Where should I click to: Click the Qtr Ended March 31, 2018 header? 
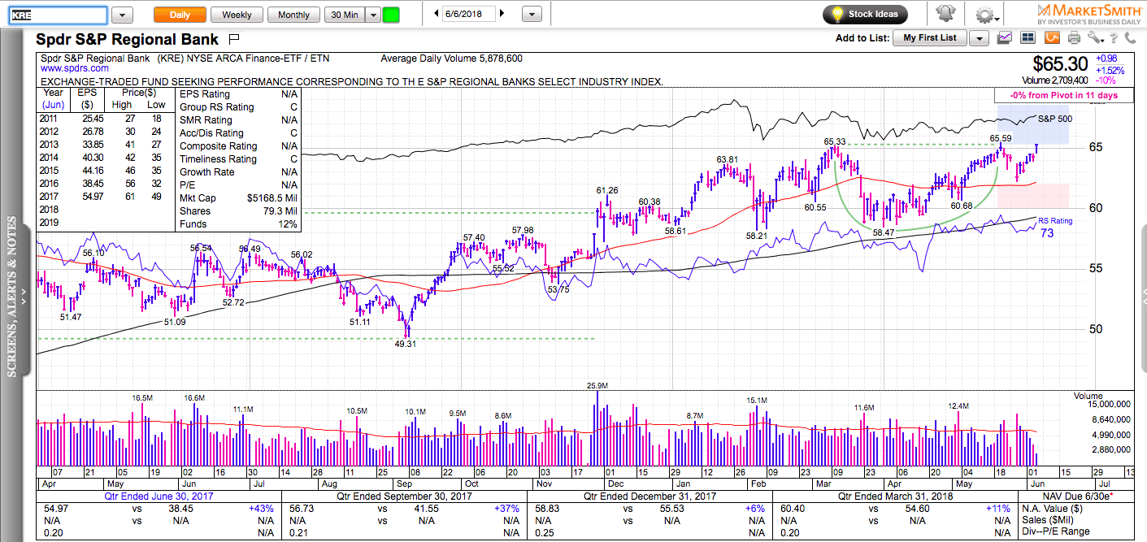pos(896,495)
